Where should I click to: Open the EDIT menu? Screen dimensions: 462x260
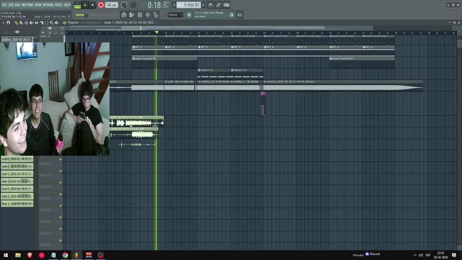point(11,5)
